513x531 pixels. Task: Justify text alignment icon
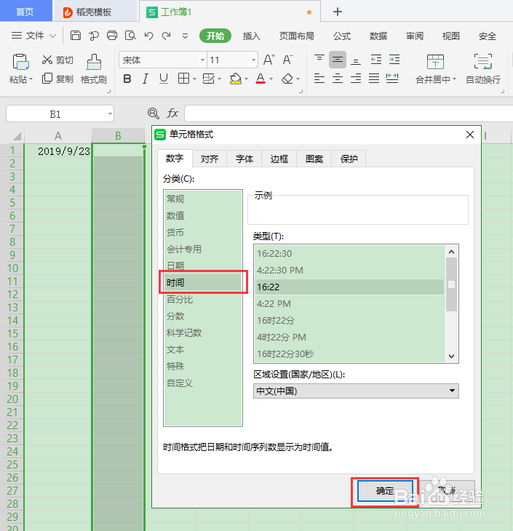coord(374,79)
